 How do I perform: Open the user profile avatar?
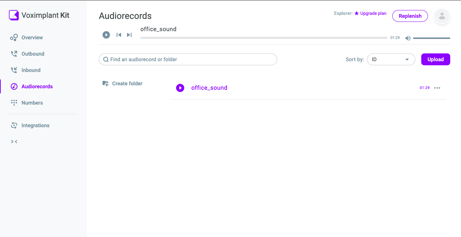tap(442, 16)
